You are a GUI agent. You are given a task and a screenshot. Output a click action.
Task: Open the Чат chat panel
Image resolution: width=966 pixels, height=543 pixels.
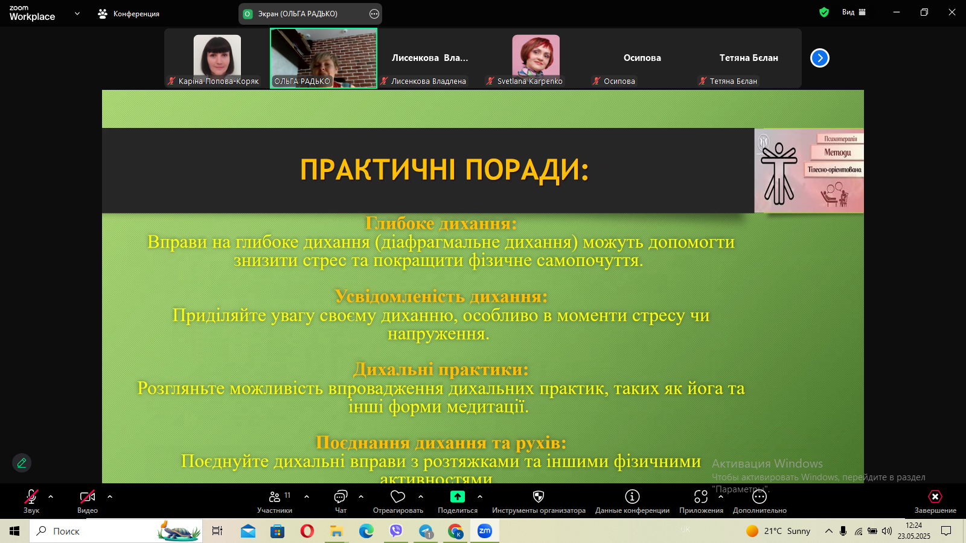click(341, 501)
